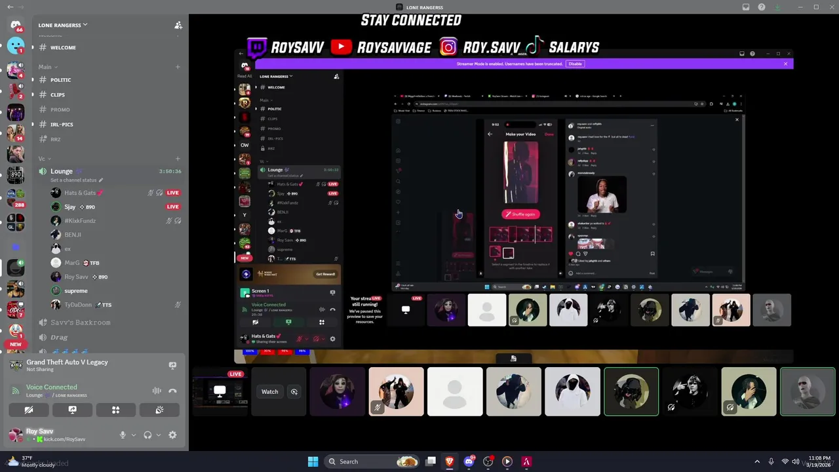Disable Streamer Mode in the streamed Discord banner

(575, 64)
